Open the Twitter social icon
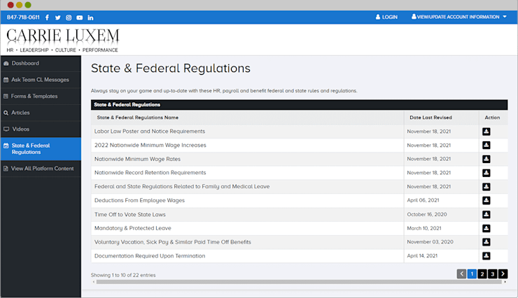 58,17
